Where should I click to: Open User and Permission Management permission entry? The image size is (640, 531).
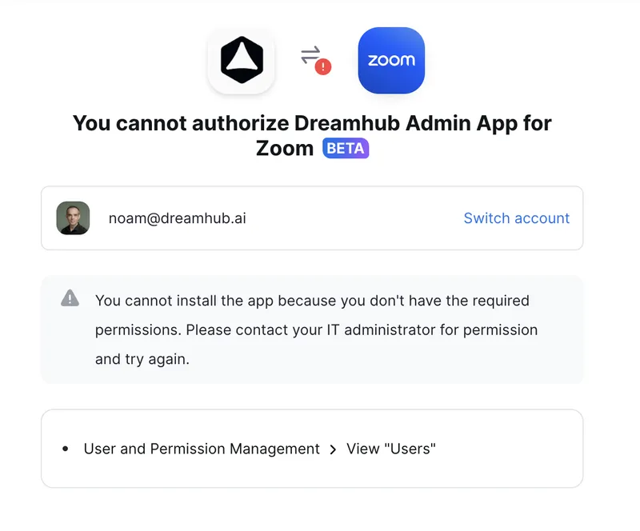pos(202,449)
